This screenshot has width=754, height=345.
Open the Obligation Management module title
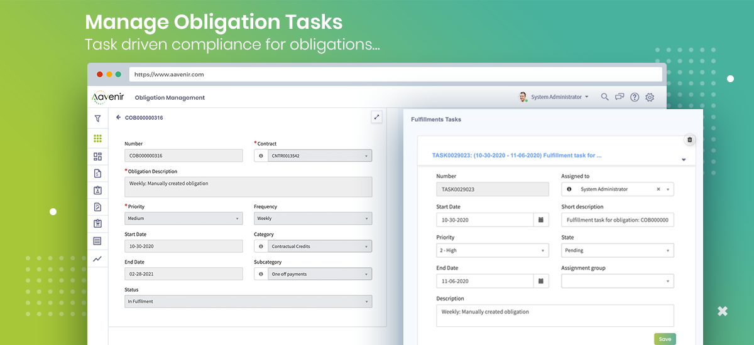[170, 98]
